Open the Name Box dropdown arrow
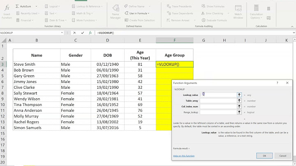 click(x=62, y=33)
